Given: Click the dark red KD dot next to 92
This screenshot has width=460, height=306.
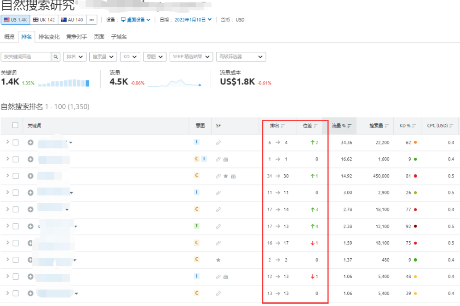Looking at the screenshot, I should tap(415, 226).
